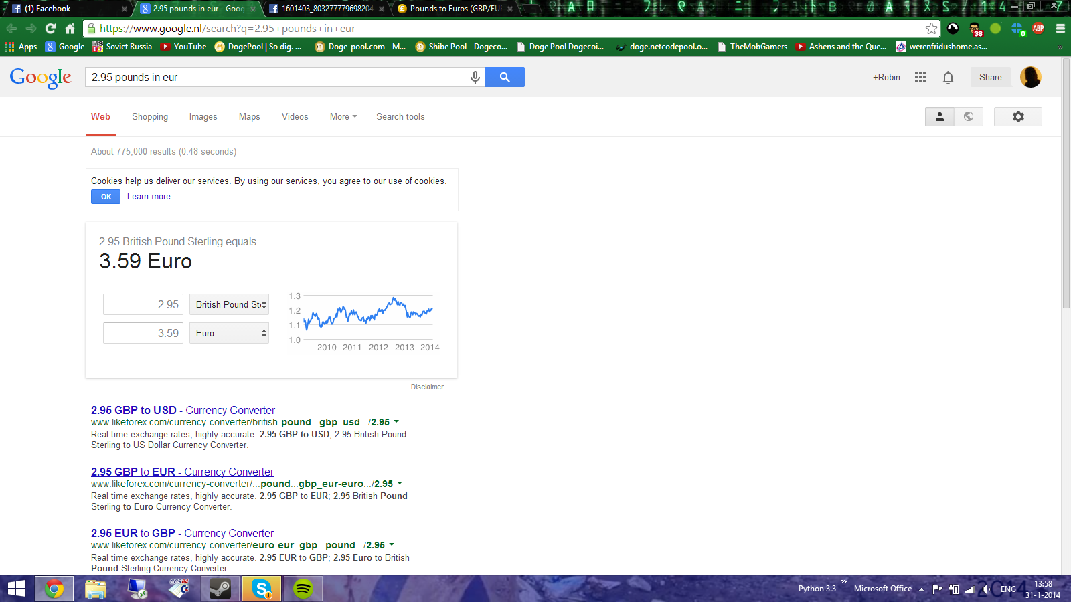Reload the page

pos(50,28)
